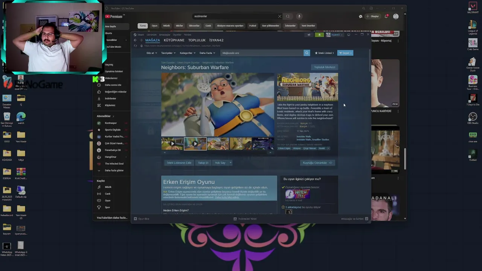The height and width of the screenshot is (271, 482).
Task: Open YouTube notifications bell
Action: (386, 16)
